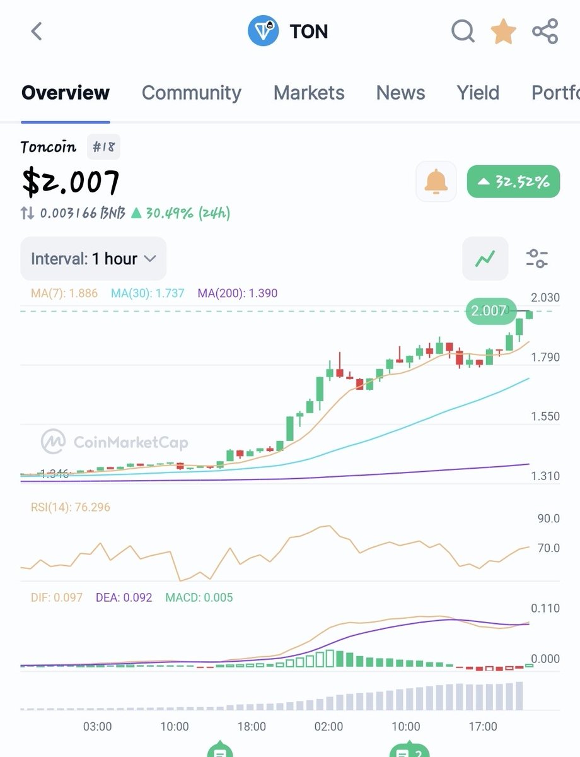Tap the last volume bar in chart
Screen dimensions: 580x757
[519, 696]
